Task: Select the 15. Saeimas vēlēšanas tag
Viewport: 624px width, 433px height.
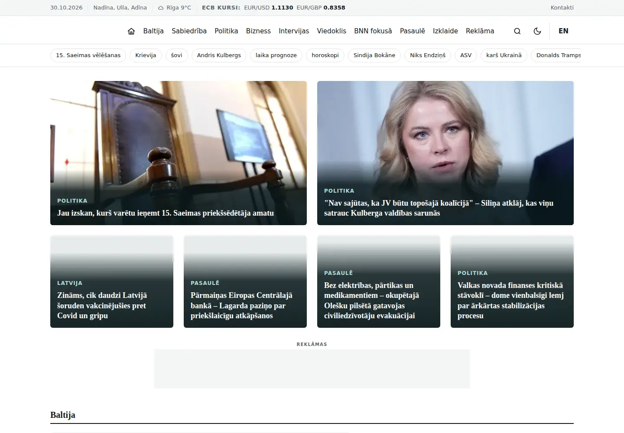Action: (88, 55)
